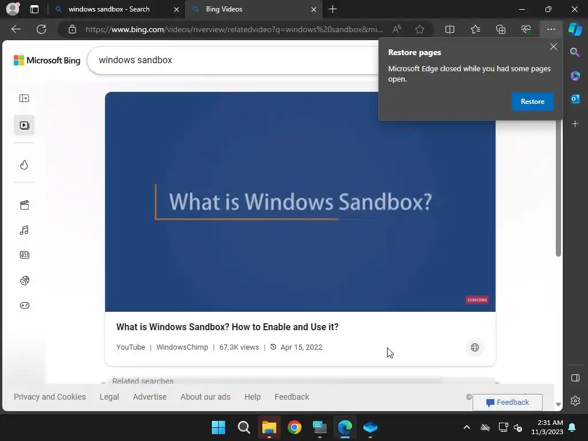
Task: Open the clock showing 2:31 AM
Action: [547, 427]
